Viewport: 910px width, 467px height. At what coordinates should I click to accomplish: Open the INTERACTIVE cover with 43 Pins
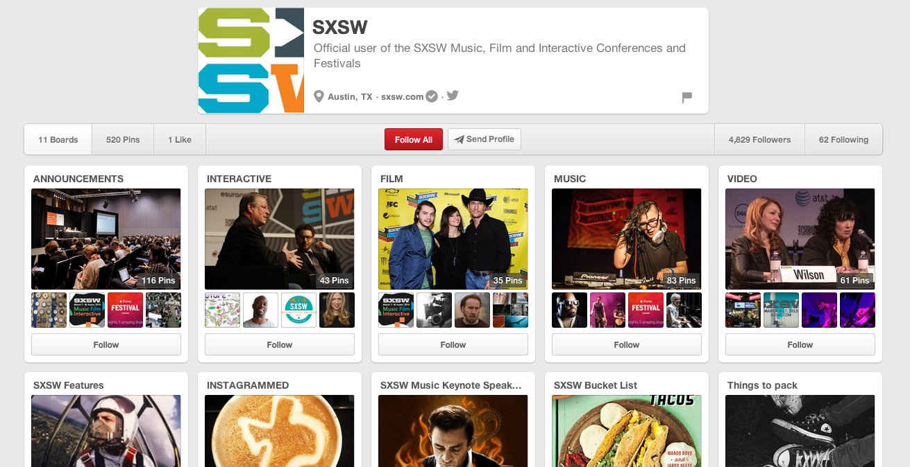tap(280, 239)
